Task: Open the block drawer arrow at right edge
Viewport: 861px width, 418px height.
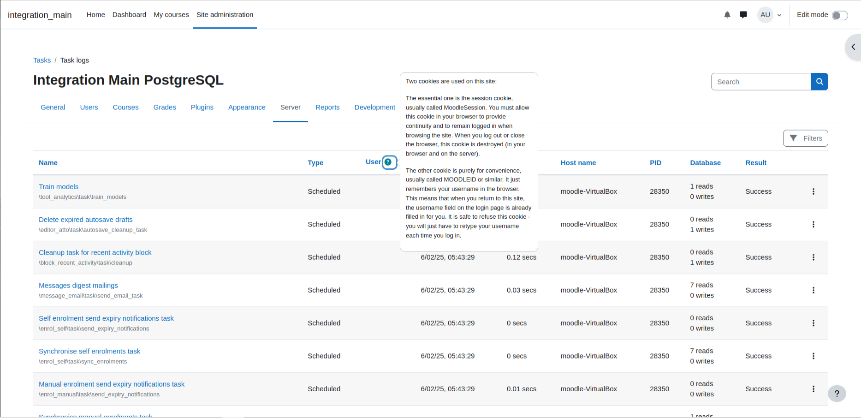Action: [853, 47]
